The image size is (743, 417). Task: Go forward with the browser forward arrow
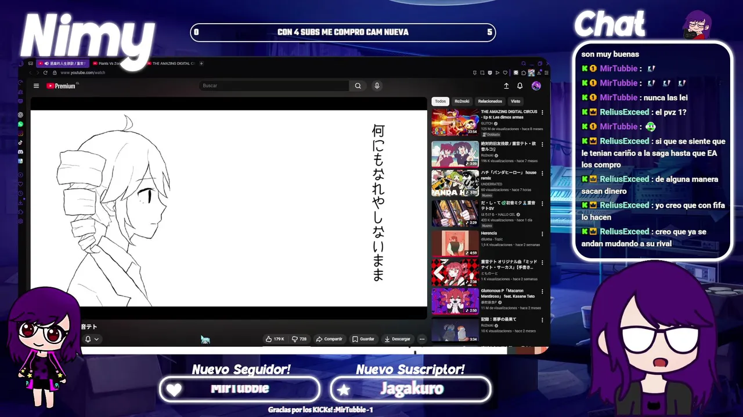click(x=37, y=72)
